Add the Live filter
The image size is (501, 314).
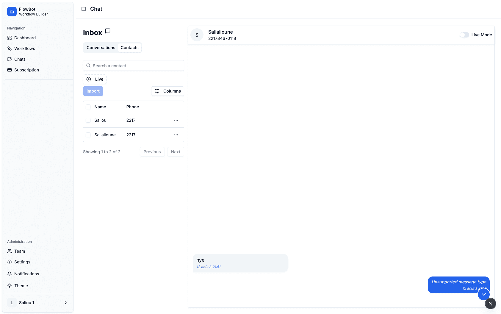[95, 79]
